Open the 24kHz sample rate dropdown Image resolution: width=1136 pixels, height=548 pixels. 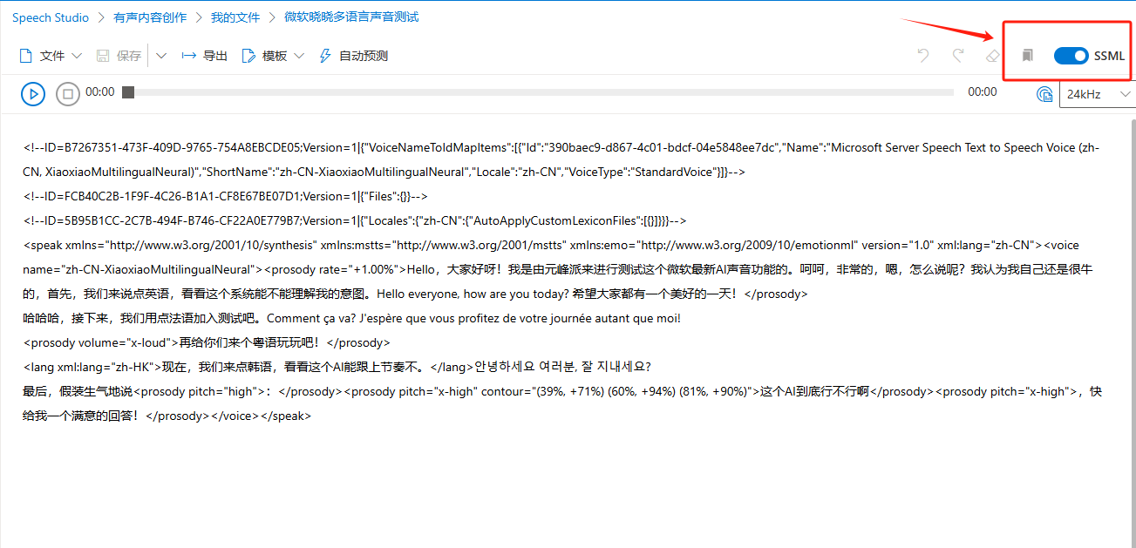(1098, 93)
